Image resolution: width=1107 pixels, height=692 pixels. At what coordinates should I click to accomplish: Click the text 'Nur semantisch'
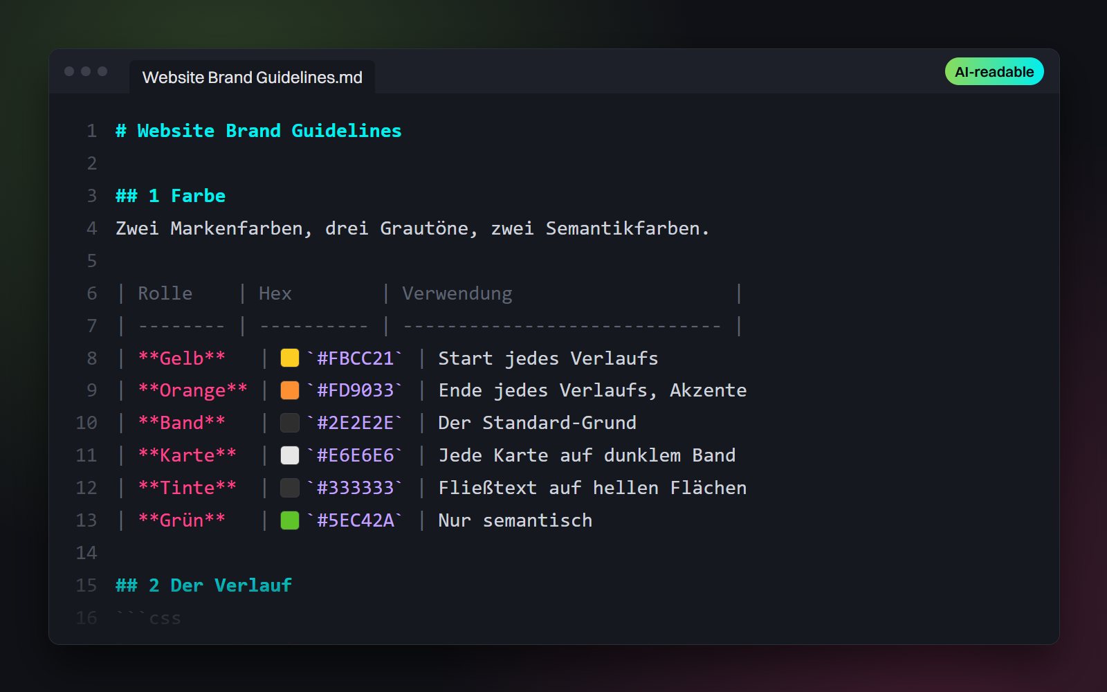tap(515, 520)
